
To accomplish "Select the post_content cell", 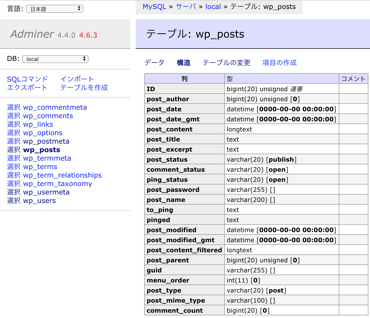I will pyautogui.click(x=184, y=129).
